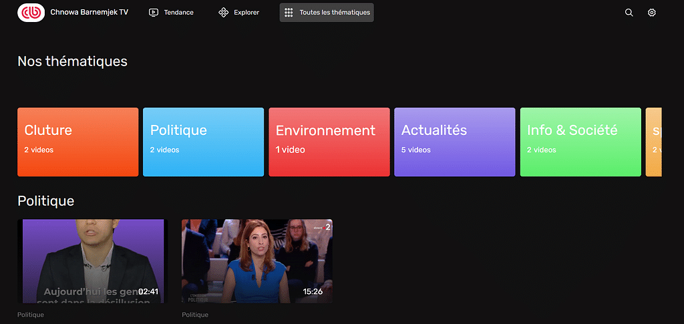Click the Chnowa Barnemjek TV logo icon
Image resolution: width=684 pixels, height=324 pixels.
pyautogui.click(x=31, y=13)
